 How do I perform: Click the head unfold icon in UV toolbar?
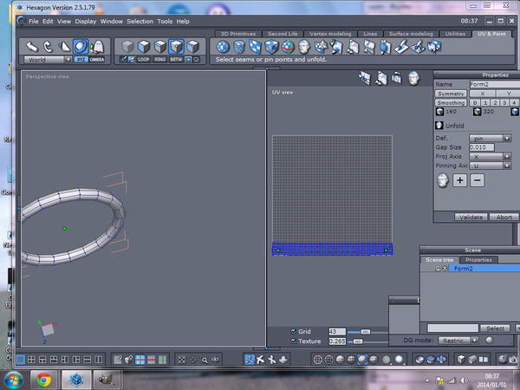coord(304,47)
